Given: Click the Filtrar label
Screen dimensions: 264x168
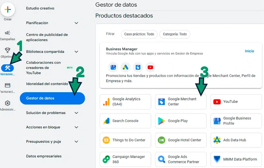Looking at the screenshot, I should tap(110, 34).
